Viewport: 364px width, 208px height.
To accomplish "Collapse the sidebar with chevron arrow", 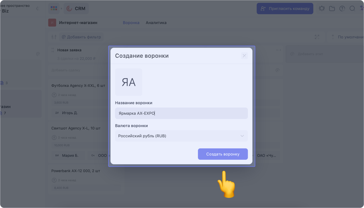I will [x=38, y=9].
